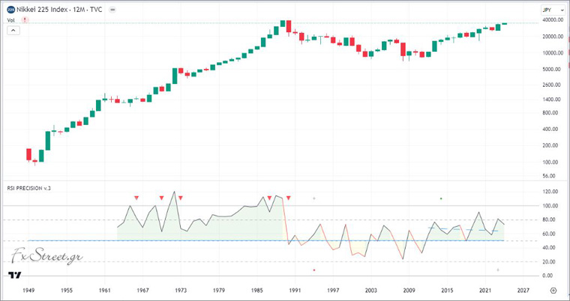Click the 1991 label on the time axis

[x=293, y=290]
